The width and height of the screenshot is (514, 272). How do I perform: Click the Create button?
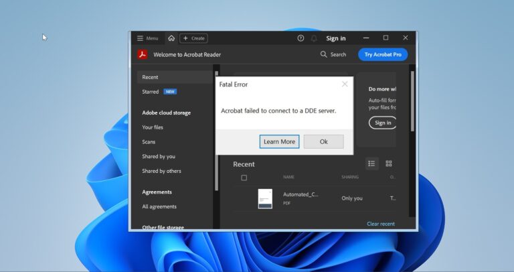coord(193,38)
